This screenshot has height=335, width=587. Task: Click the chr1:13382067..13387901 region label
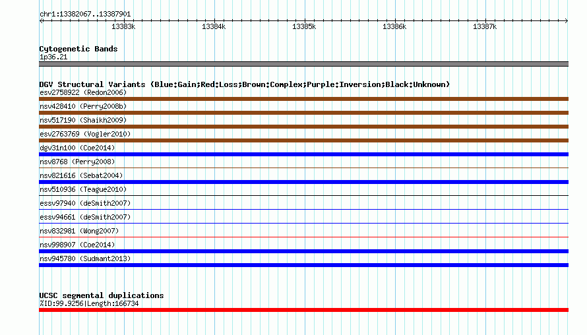tap(85, 15)
